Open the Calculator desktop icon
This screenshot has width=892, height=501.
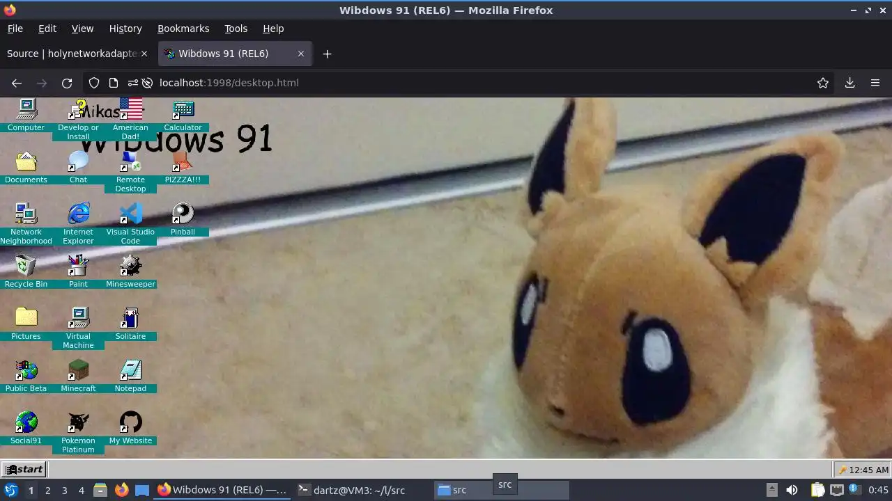tap(183, 115)
